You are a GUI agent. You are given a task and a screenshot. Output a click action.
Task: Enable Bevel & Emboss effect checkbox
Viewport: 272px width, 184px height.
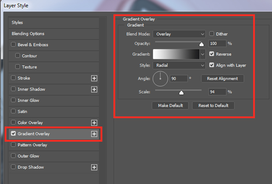(13, 45)
